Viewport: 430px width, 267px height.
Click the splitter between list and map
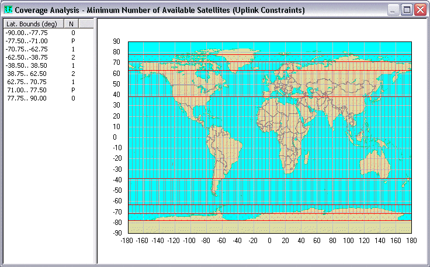96,140
